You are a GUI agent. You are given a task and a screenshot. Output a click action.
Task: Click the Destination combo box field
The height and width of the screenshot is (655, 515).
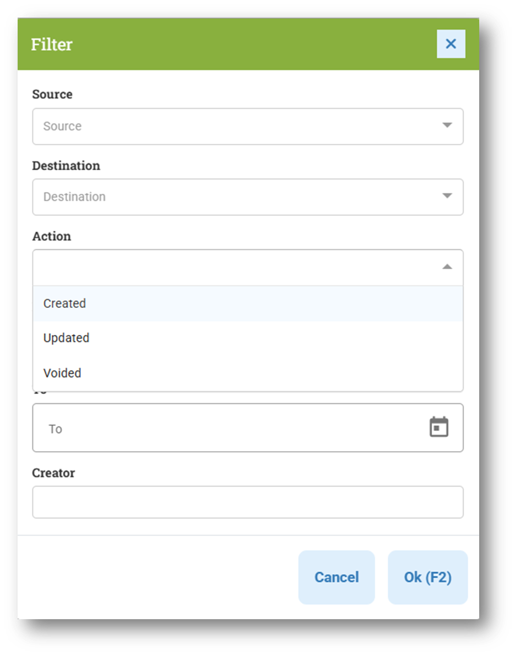248,197
